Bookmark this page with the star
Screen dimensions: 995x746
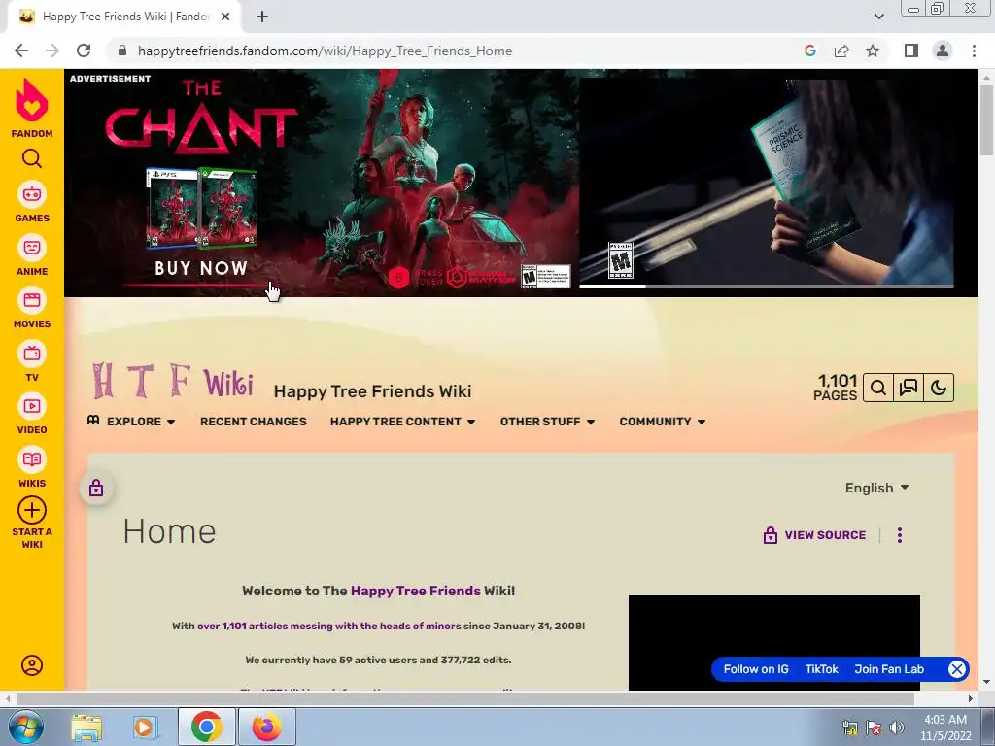tap(873, 51)
